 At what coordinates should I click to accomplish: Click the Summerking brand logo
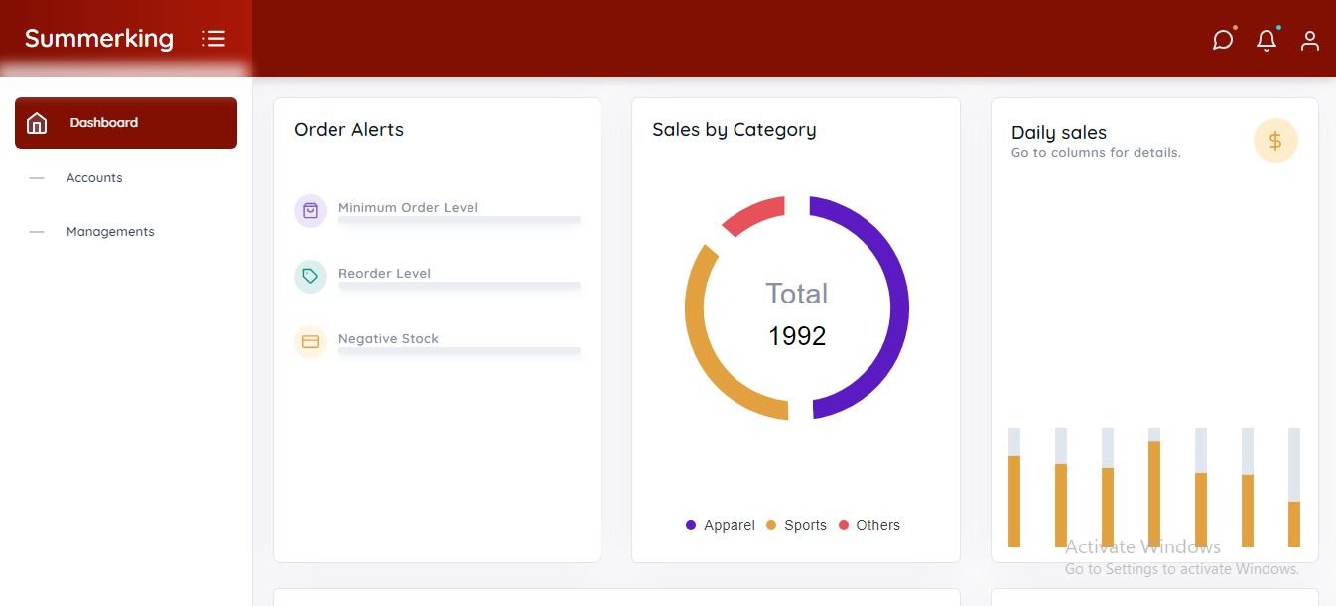tap(99, 39)
